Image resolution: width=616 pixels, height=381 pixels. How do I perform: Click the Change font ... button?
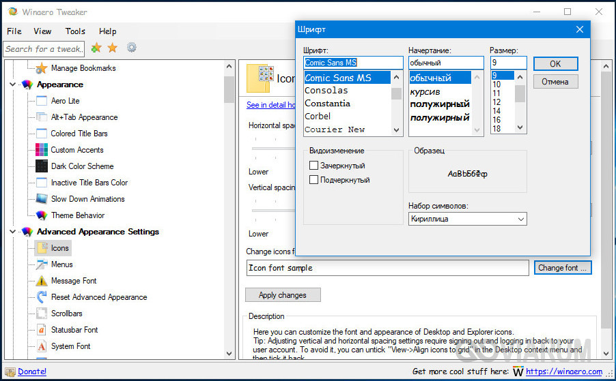[563, 268]
